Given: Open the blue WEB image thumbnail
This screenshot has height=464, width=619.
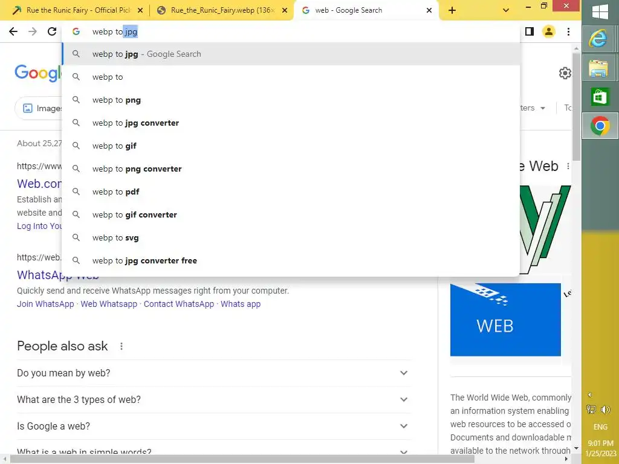Looking at the screenshot, I should [505, 320].
